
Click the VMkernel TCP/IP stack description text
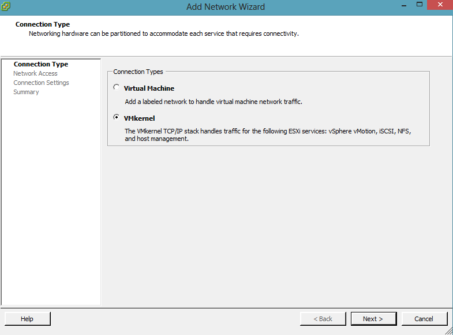268,135
